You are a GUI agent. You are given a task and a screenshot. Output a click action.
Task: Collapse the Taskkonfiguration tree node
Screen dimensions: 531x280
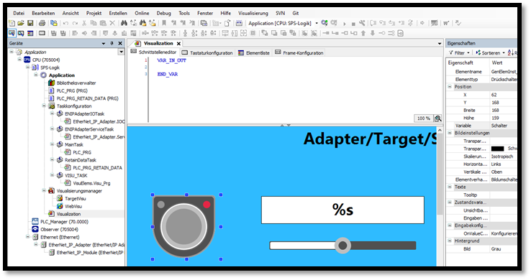point(44,106)
